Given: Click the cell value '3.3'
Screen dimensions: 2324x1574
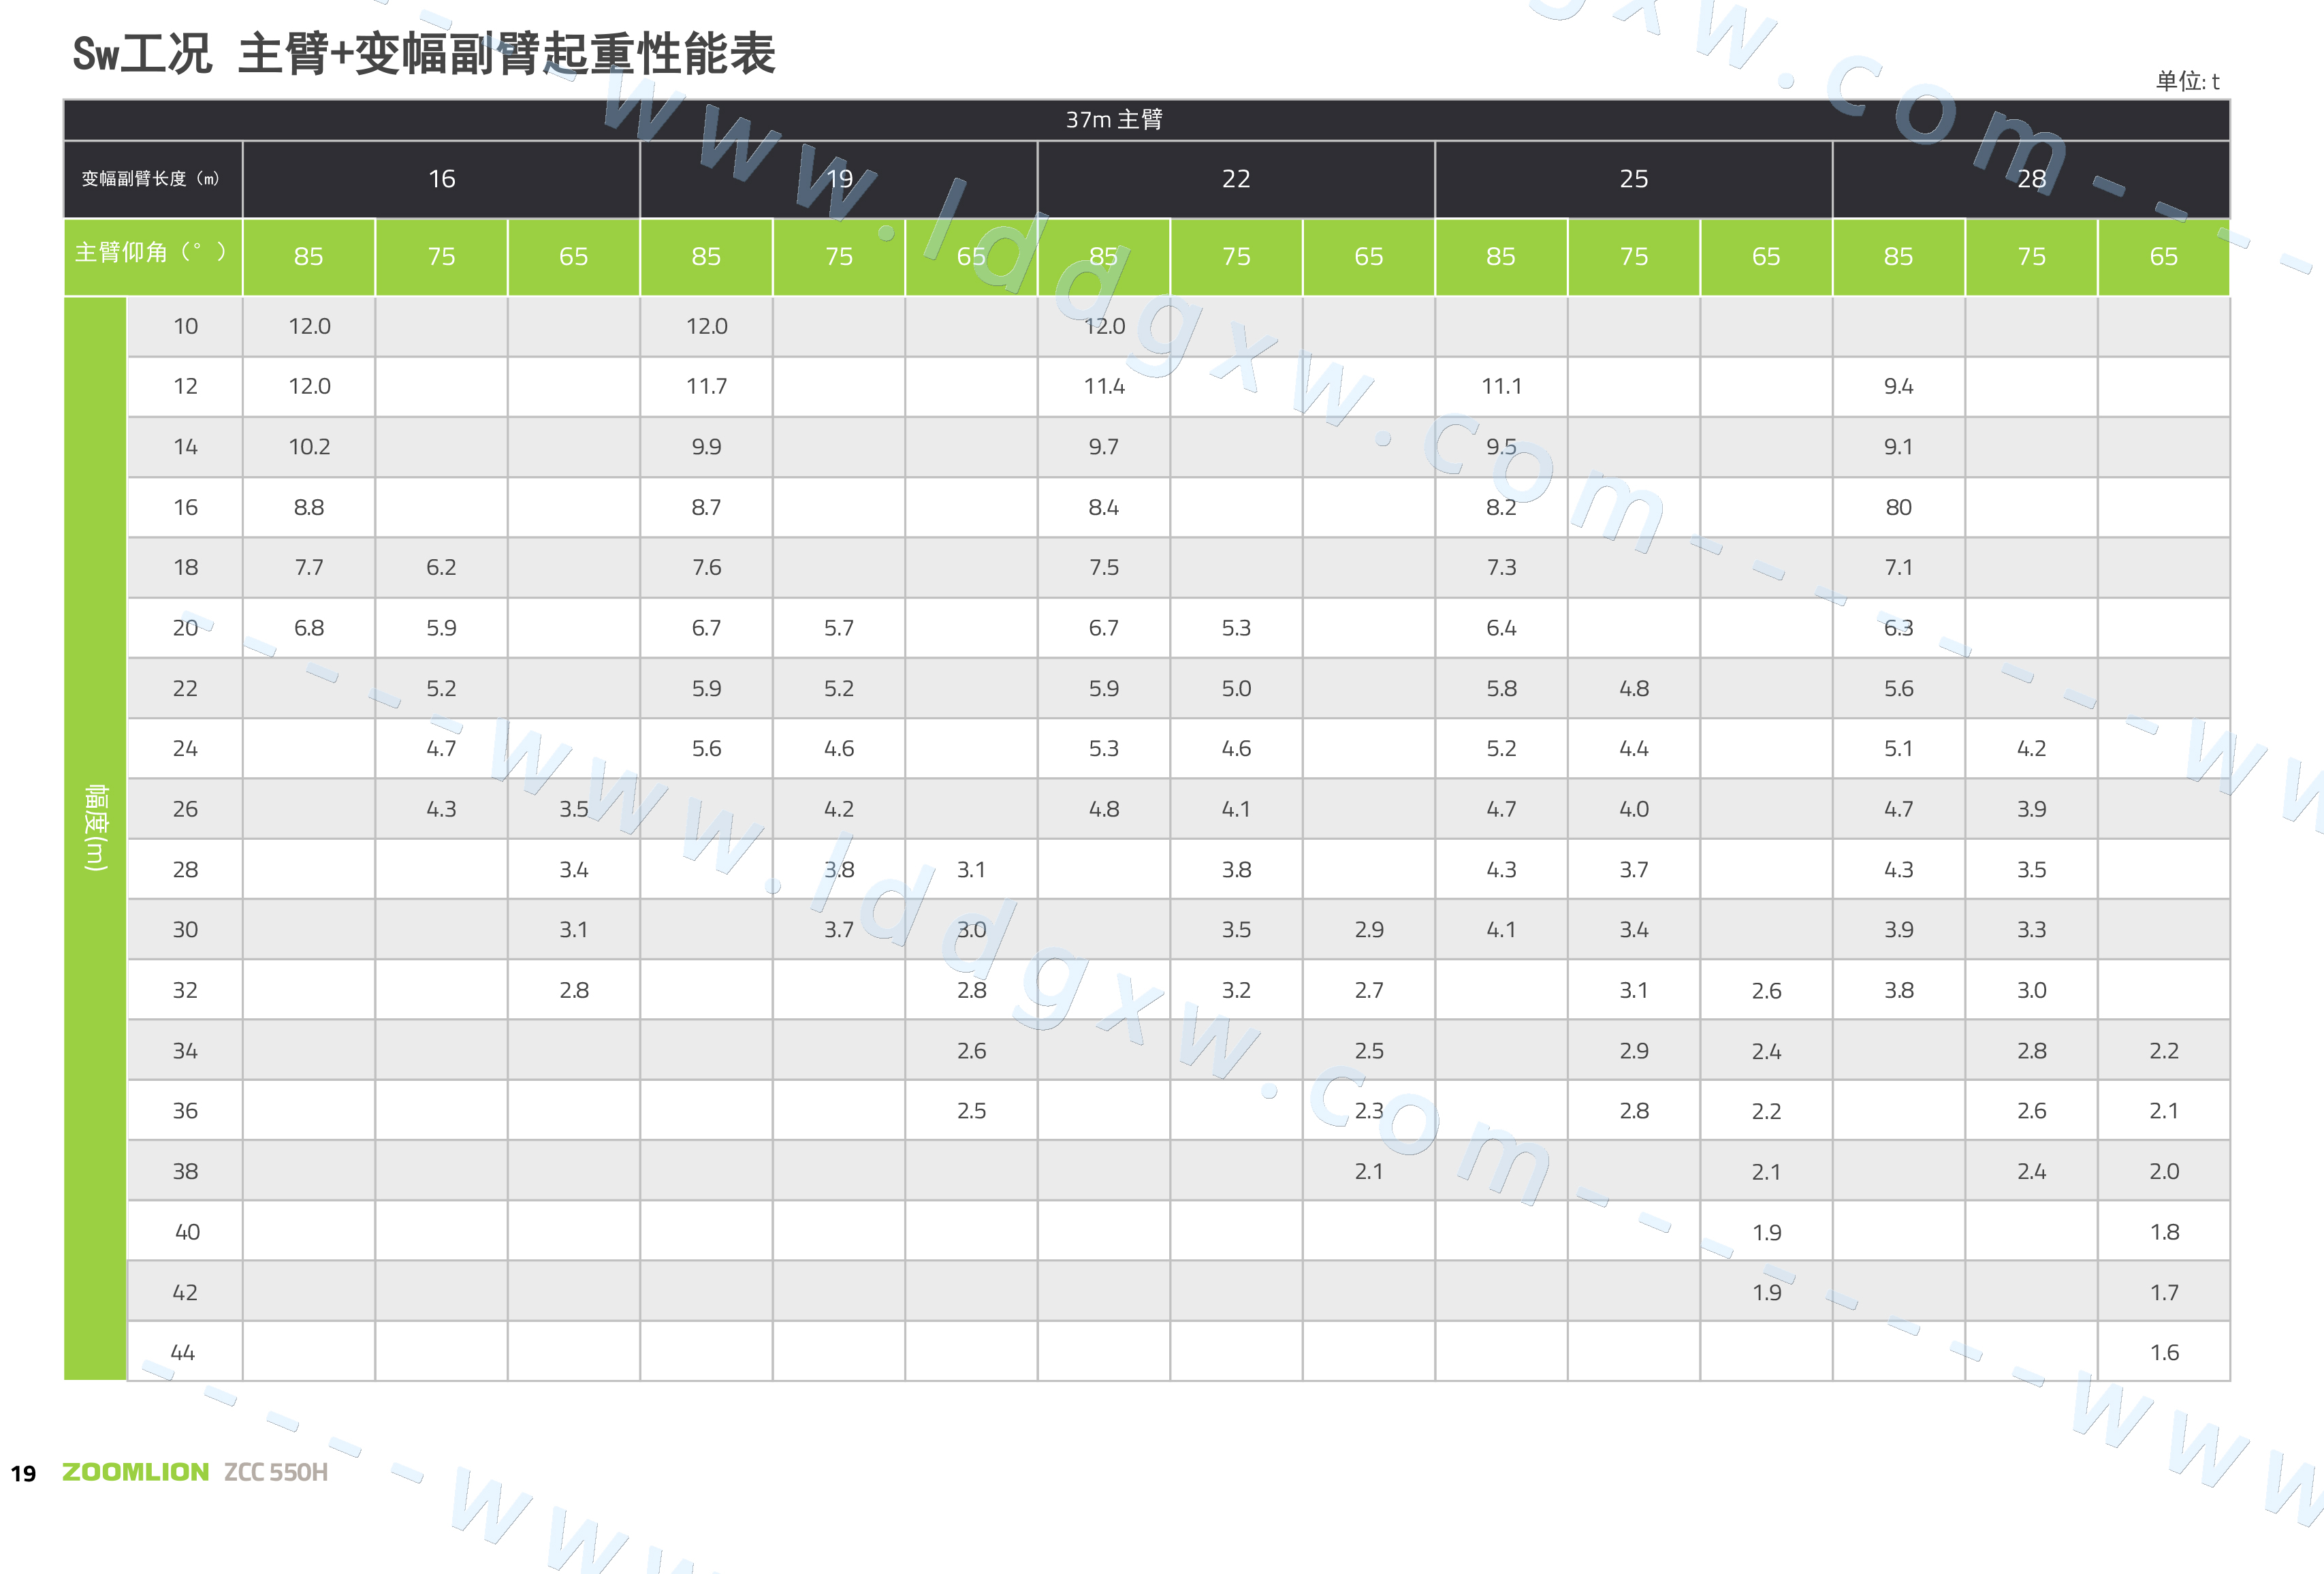Looking at the screenshot, I should tap(2031, 929).
